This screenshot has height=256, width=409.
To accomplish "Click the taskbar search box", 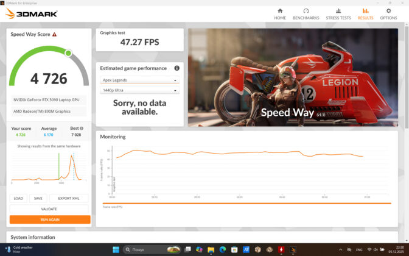I will tap(152, 249).
